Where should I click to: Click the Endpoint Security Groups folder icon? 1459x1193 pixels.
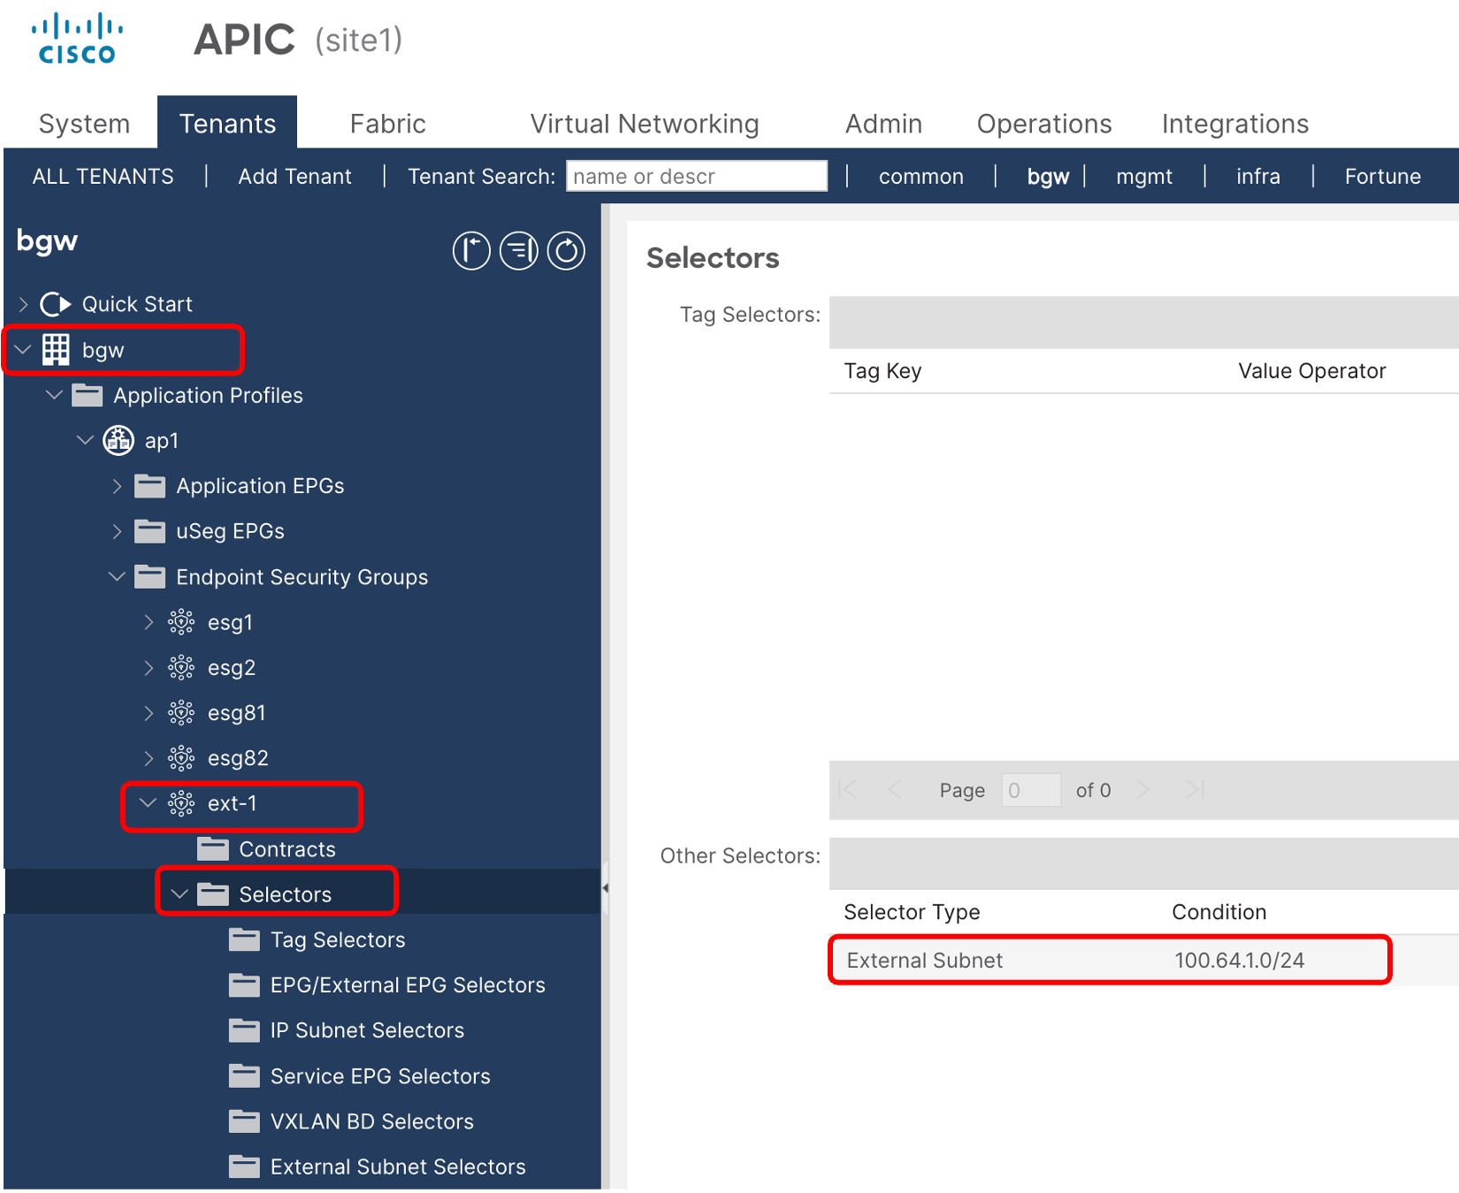point(150,577)
